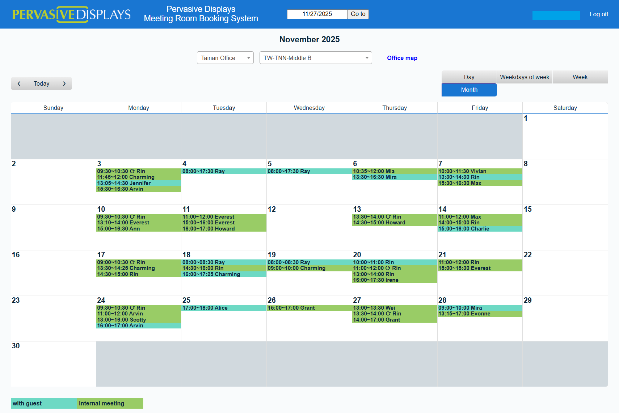
Task: Open the Office map link
Action: click(x=402, y=58)
